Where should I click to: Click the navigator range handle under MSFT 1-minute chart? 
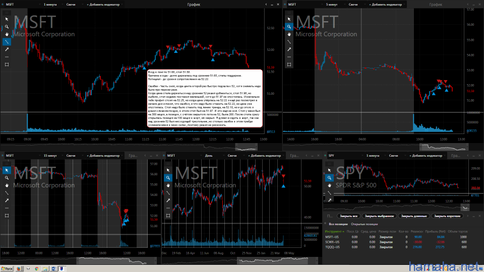click(x=247, y=147)
